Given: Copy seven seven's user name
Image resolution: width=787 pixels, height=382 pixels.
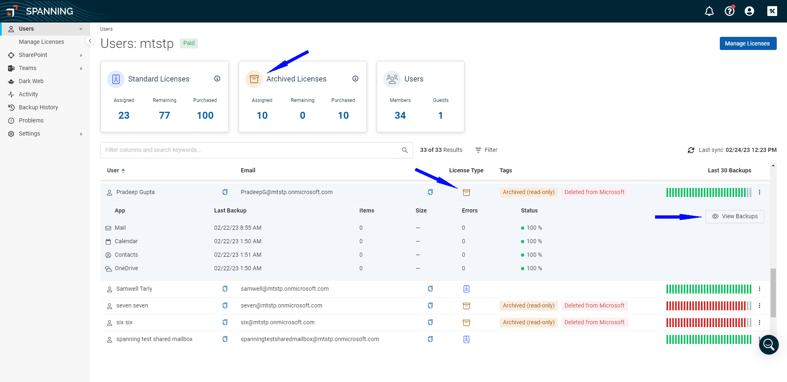Looking at the screenshot, I should pos(225,305).
